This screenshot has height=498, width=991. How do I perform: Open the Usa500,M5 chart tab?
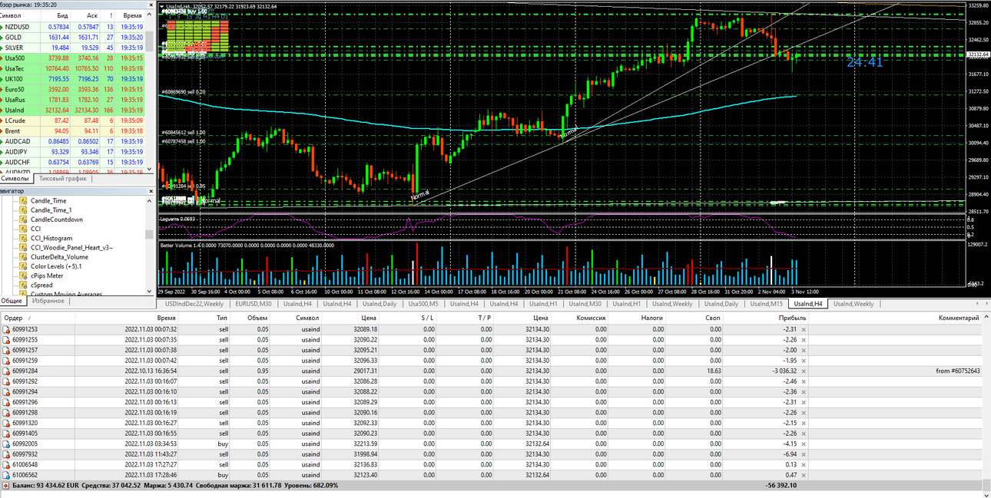(x=424, y=304)
